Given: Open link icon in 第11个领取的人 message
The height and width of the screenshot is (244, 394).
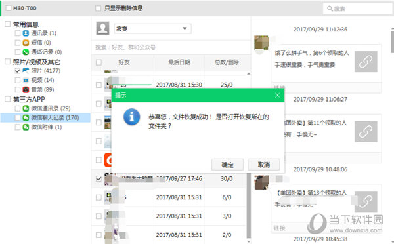Looking at the screenshot, I should pos(366,132).
